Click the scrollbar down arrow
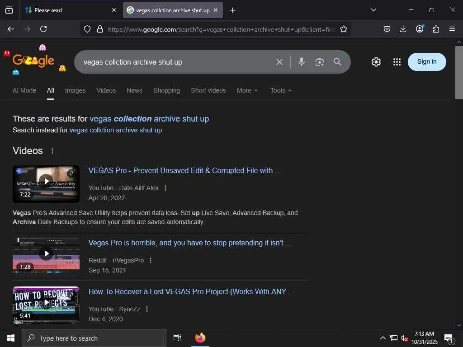The image size is (463, 347). pyautogui.click(x=459, y=325)
